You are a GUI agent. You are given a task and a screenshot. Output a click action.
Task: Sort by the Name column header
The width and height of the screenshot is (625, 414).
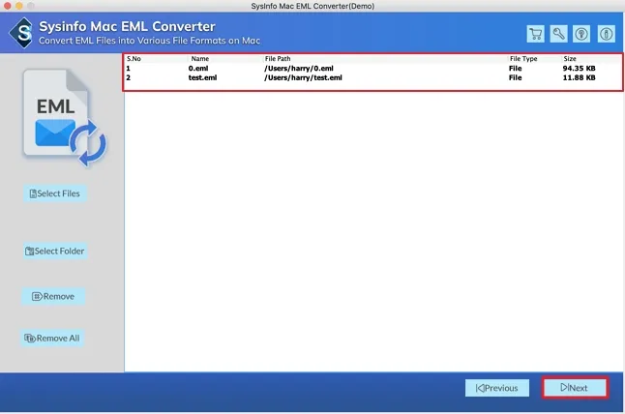(x=200, y=59)
